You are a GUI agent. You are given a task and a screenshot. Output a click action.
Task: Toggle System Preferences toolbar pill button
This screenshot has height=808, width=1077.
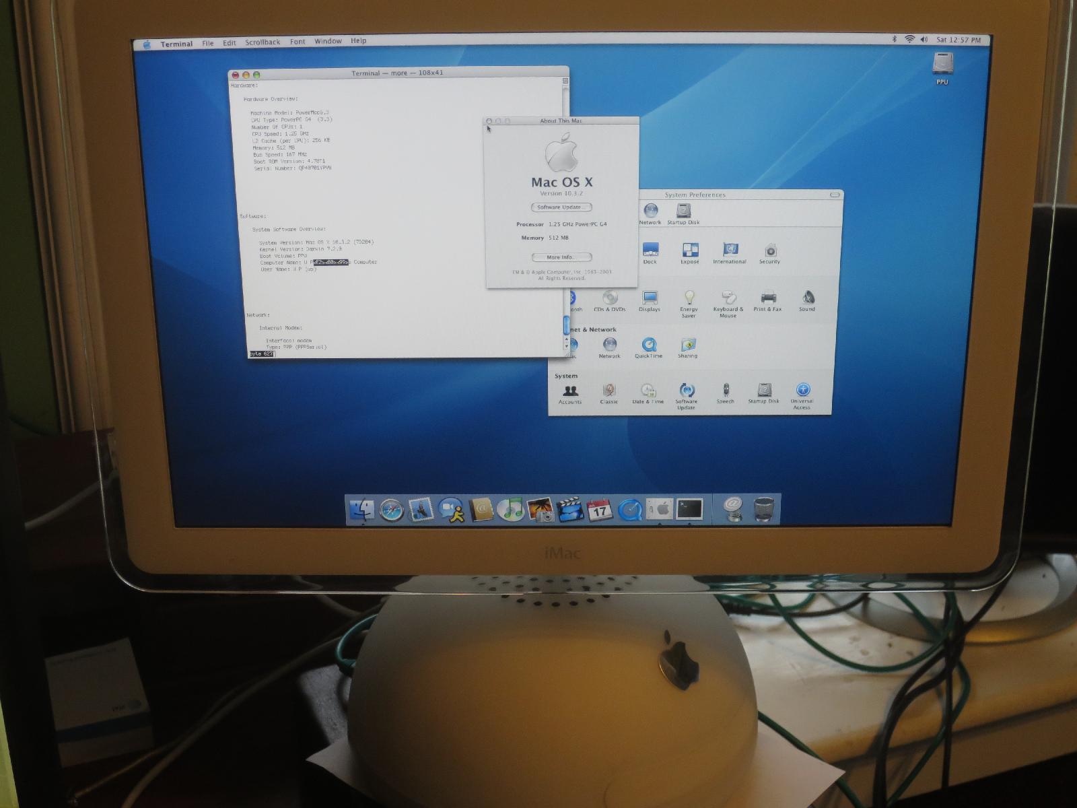[835, 195]
